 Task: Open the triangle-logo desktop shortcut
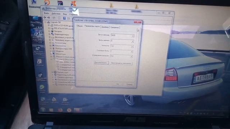click(x=54, y=100)
